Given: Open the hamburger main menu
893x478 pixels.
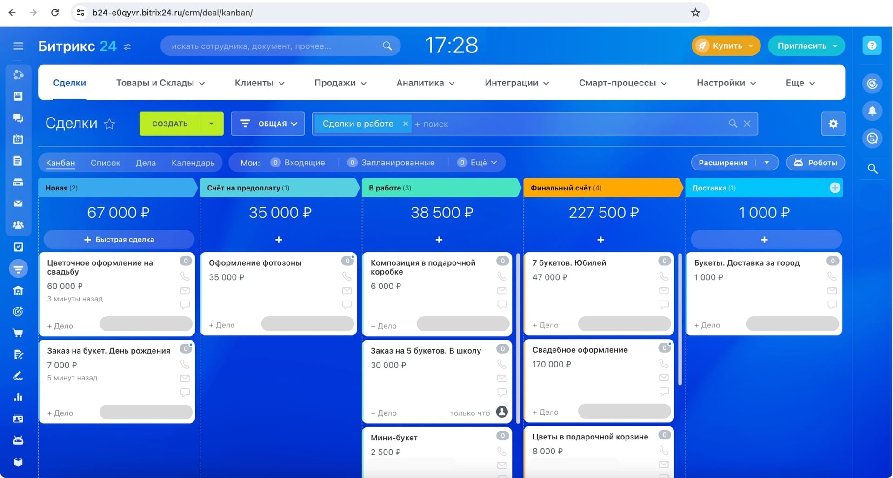Looking at the screenshot, I should click(18, 46).
